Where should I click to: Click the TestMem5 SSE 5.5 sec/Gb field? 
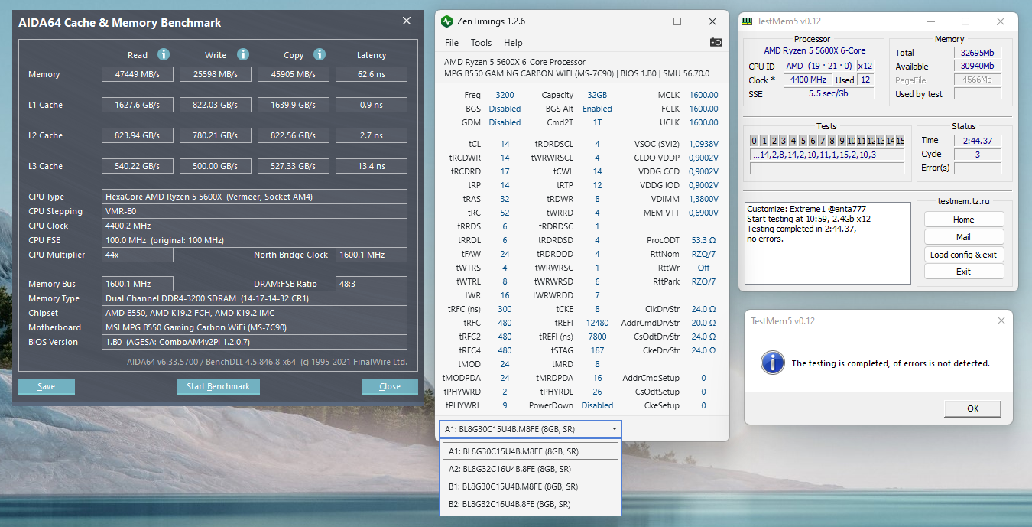point(828,93)
